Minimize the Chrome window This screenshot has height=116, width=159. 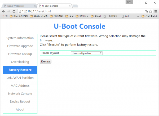pyautogui.click(x=138, y=3)
